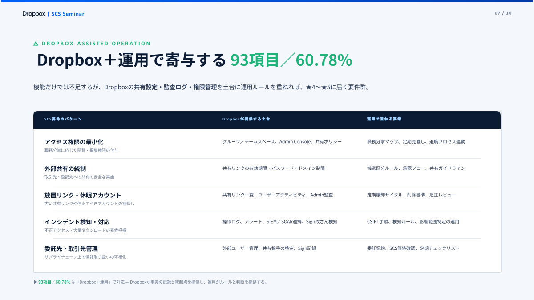Click the 職務分掌マップ、定期見直し cell
534x300 pixels.
416,142
